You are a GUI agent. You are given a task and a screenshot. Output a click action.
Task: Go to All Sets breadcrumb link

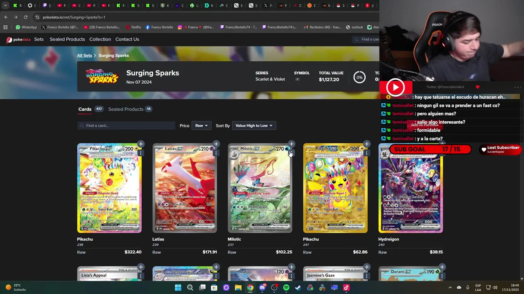point(84,56)
